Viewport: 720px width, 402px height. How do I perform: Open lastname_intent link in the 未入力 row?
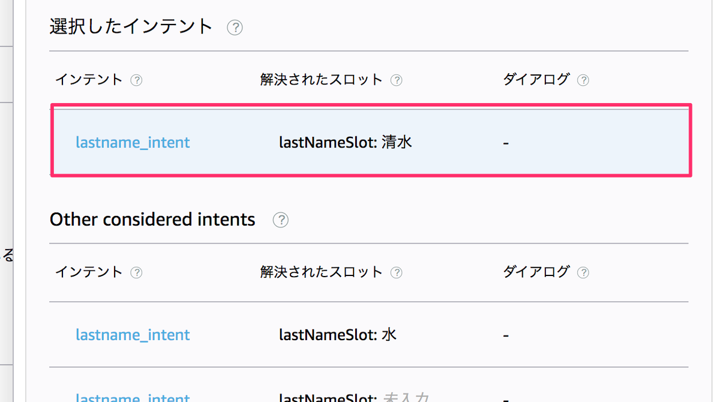tap(133, 398)
